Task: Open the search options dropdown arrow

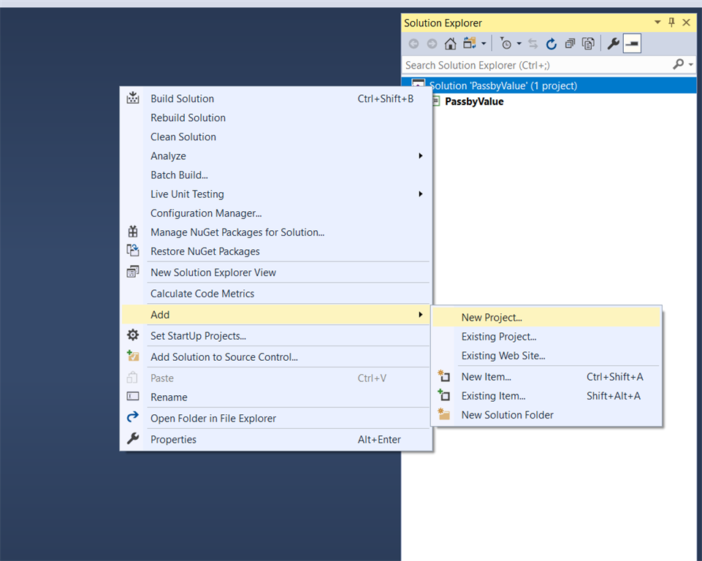Action: [x=691, y=65]
